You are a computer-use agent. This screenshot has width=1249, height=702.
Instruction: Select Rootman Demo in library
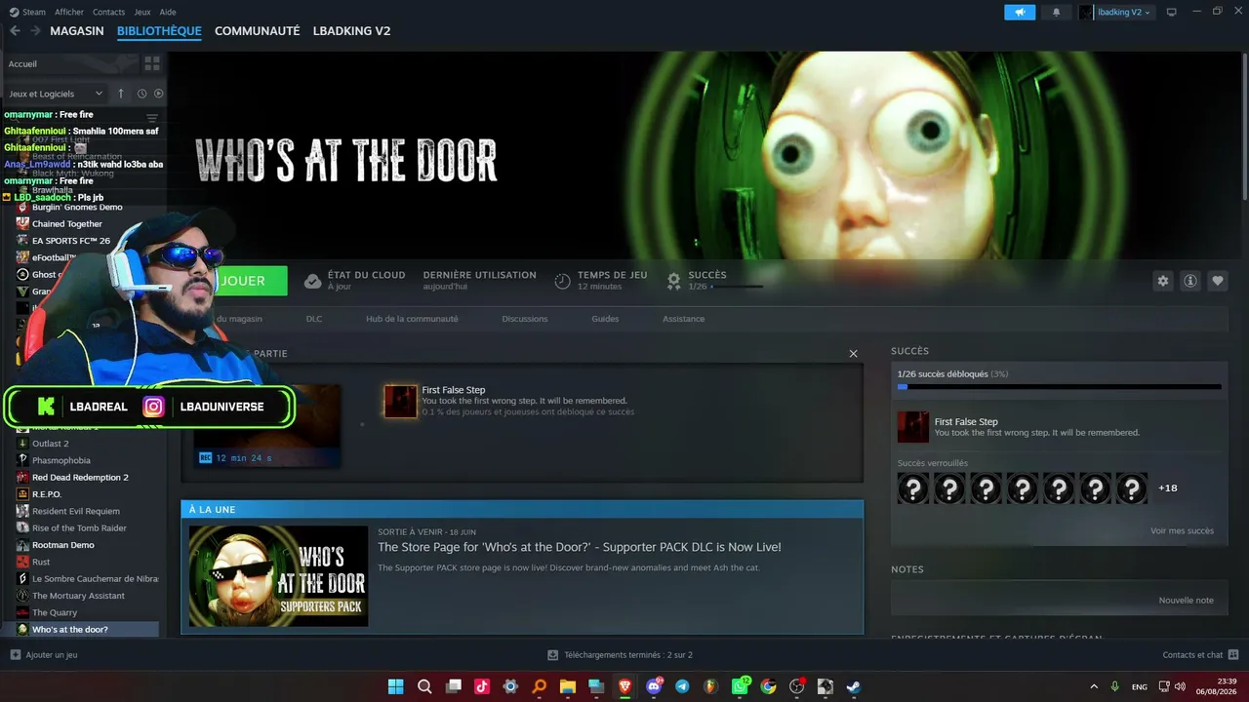click(x=63, y=545)
